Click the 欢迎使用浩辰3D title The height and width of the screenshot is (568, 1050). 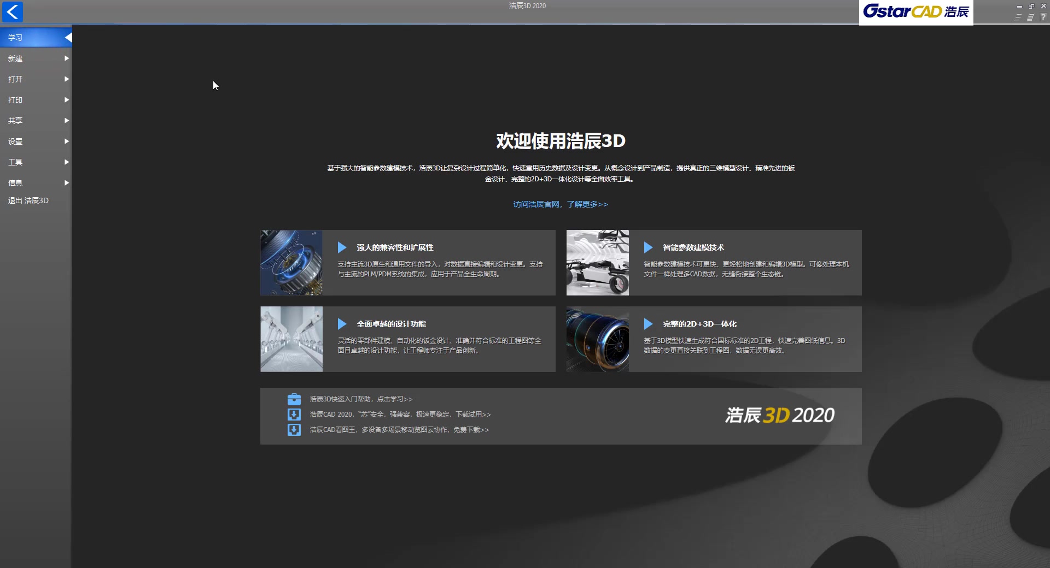pyautogui.click(x=561, y=141)
